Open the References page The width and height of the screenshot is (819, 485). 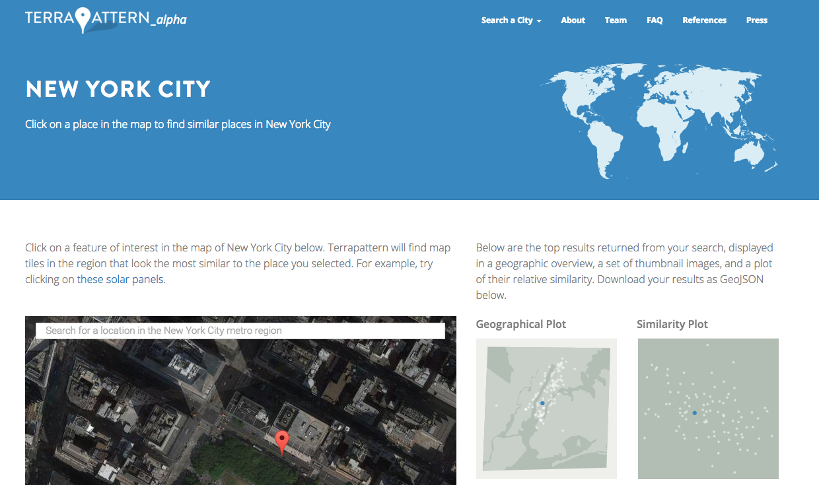coord(704,20)
